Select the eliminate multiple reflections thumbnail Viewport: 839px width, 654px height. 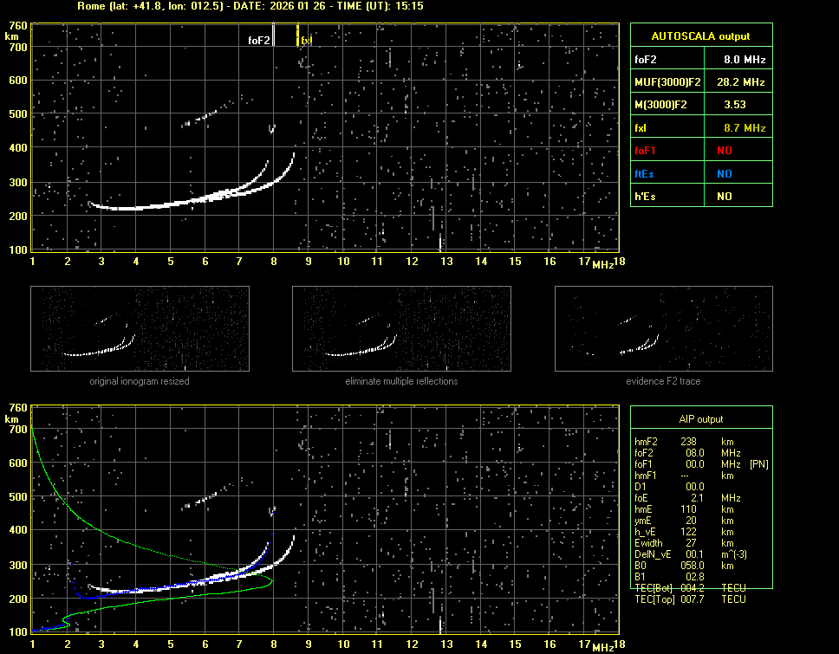401,328
